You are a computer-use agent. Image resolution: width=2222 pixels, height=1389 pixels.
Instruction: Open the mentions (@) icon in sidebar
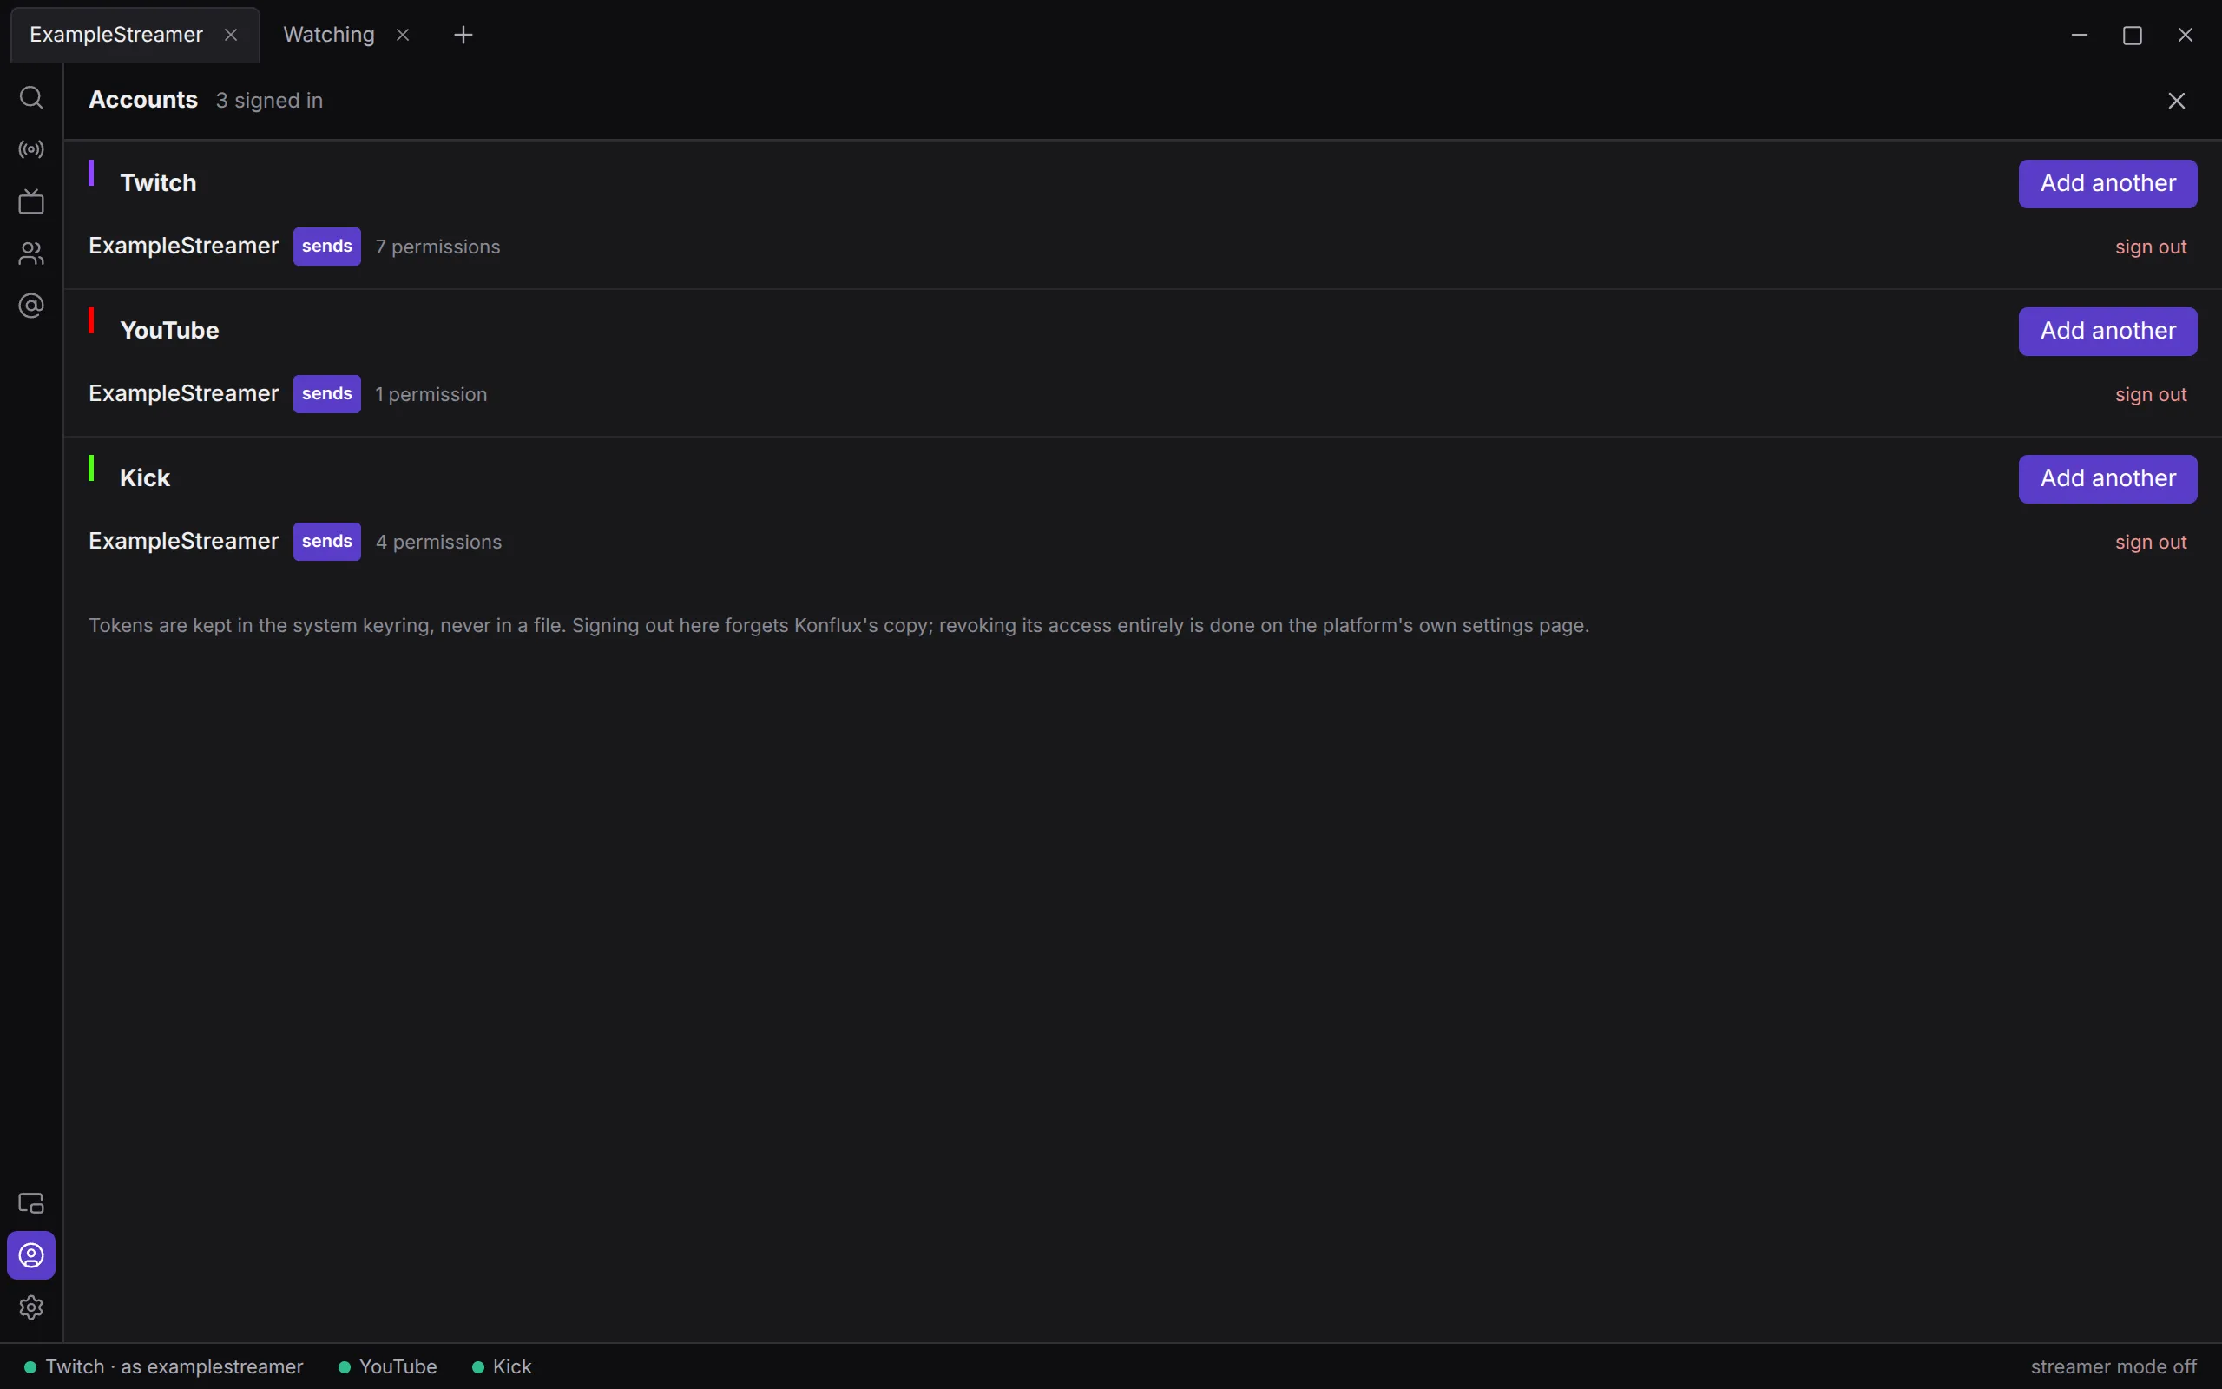(x=31, y=306)
